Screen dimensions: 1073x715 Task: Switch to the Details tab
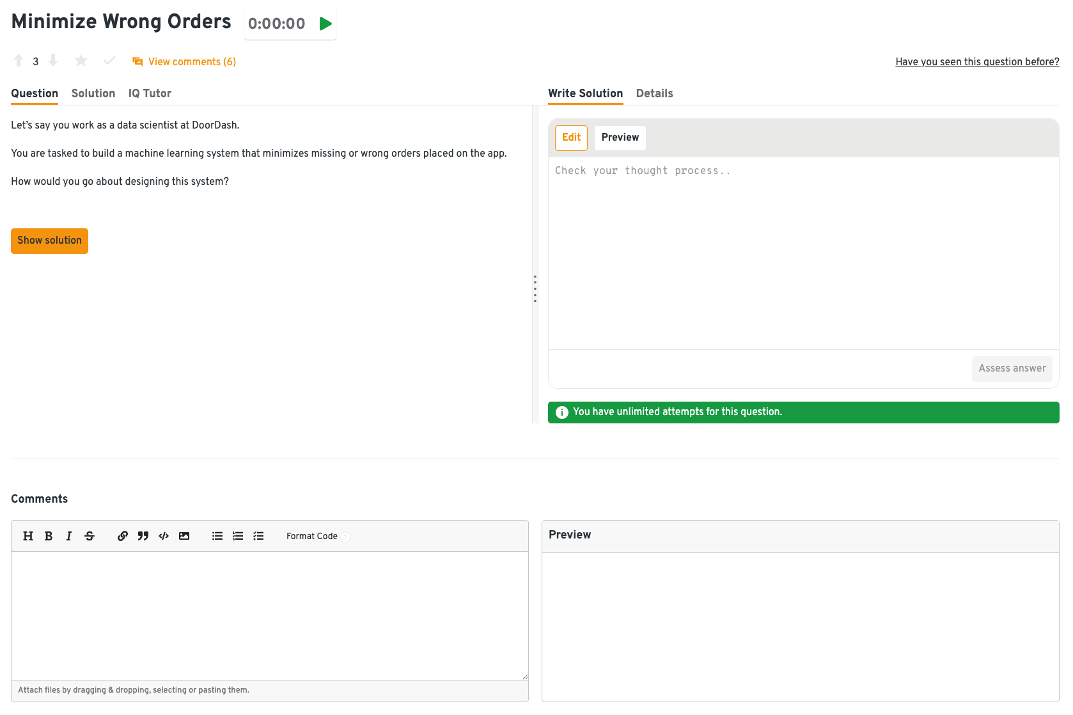(654, 93)
